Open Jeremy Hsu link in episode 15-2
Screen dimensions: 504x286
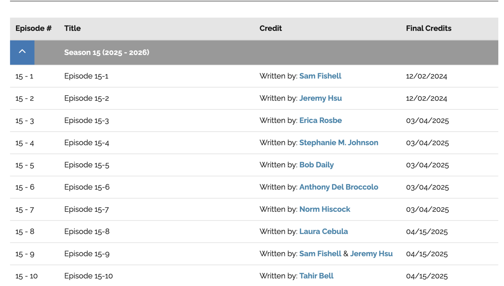[320, 98]
